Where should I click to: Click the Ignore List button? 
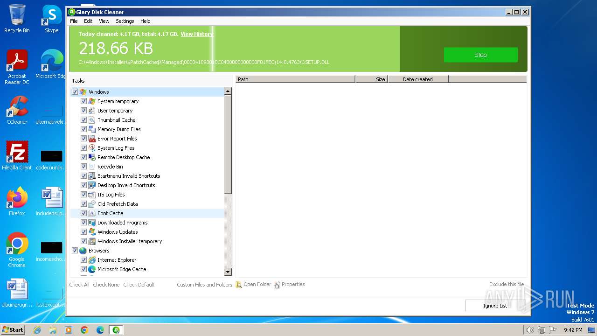point(495,306)
